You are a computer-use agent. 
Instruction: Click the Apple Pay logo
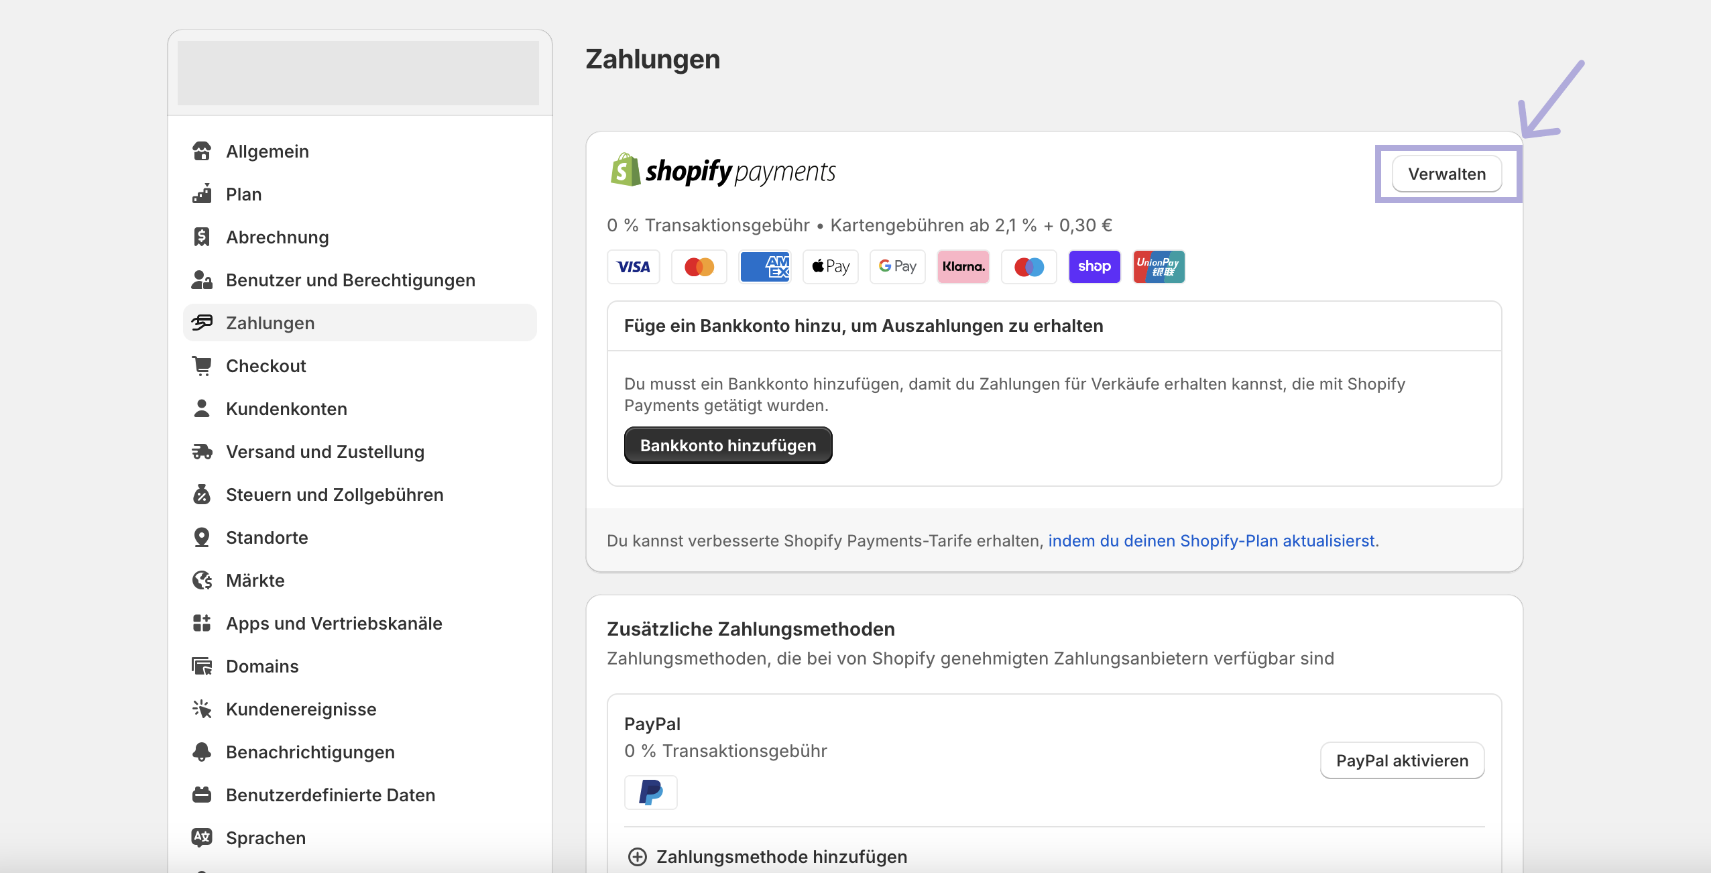(x=831, y=267)
